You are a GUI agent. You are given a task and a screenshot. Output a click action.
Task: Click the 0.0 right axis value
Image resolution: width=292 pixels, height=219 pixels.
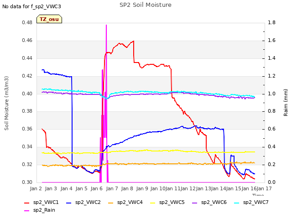271,182
